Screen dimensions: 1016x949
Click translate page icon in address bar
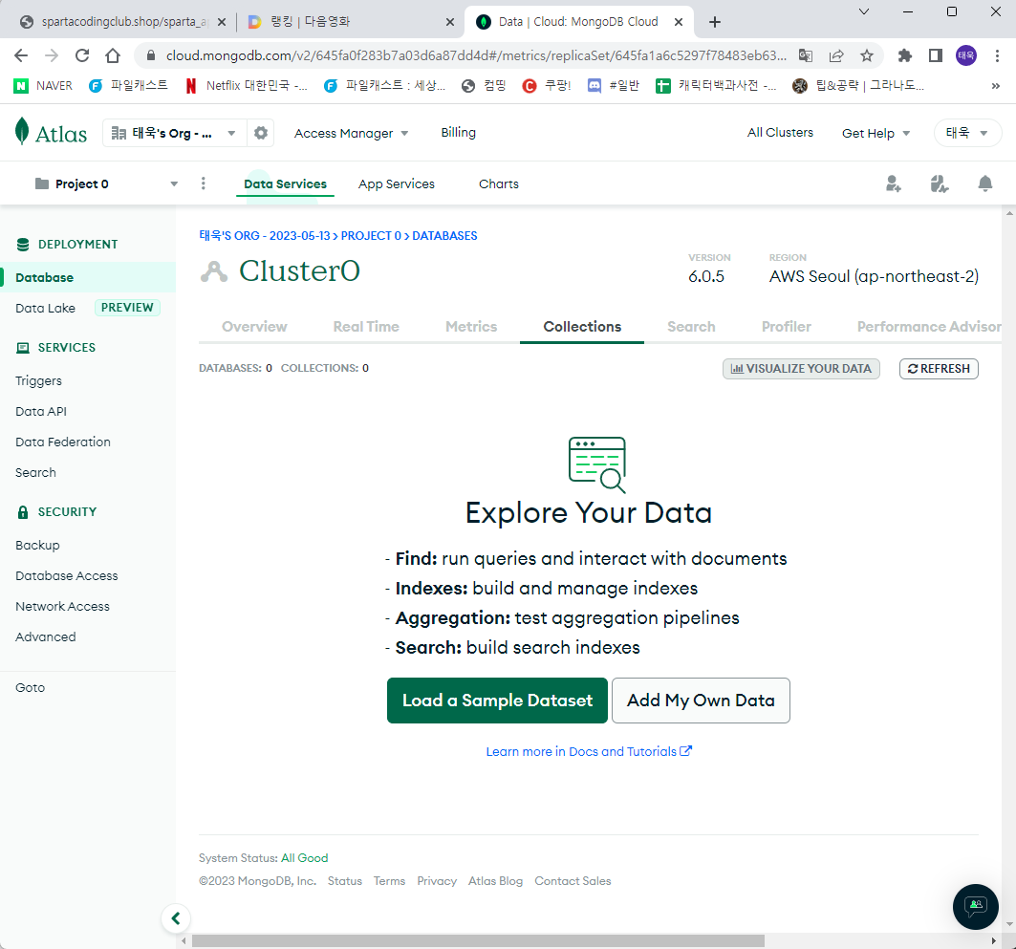click(x=806, y=55)
